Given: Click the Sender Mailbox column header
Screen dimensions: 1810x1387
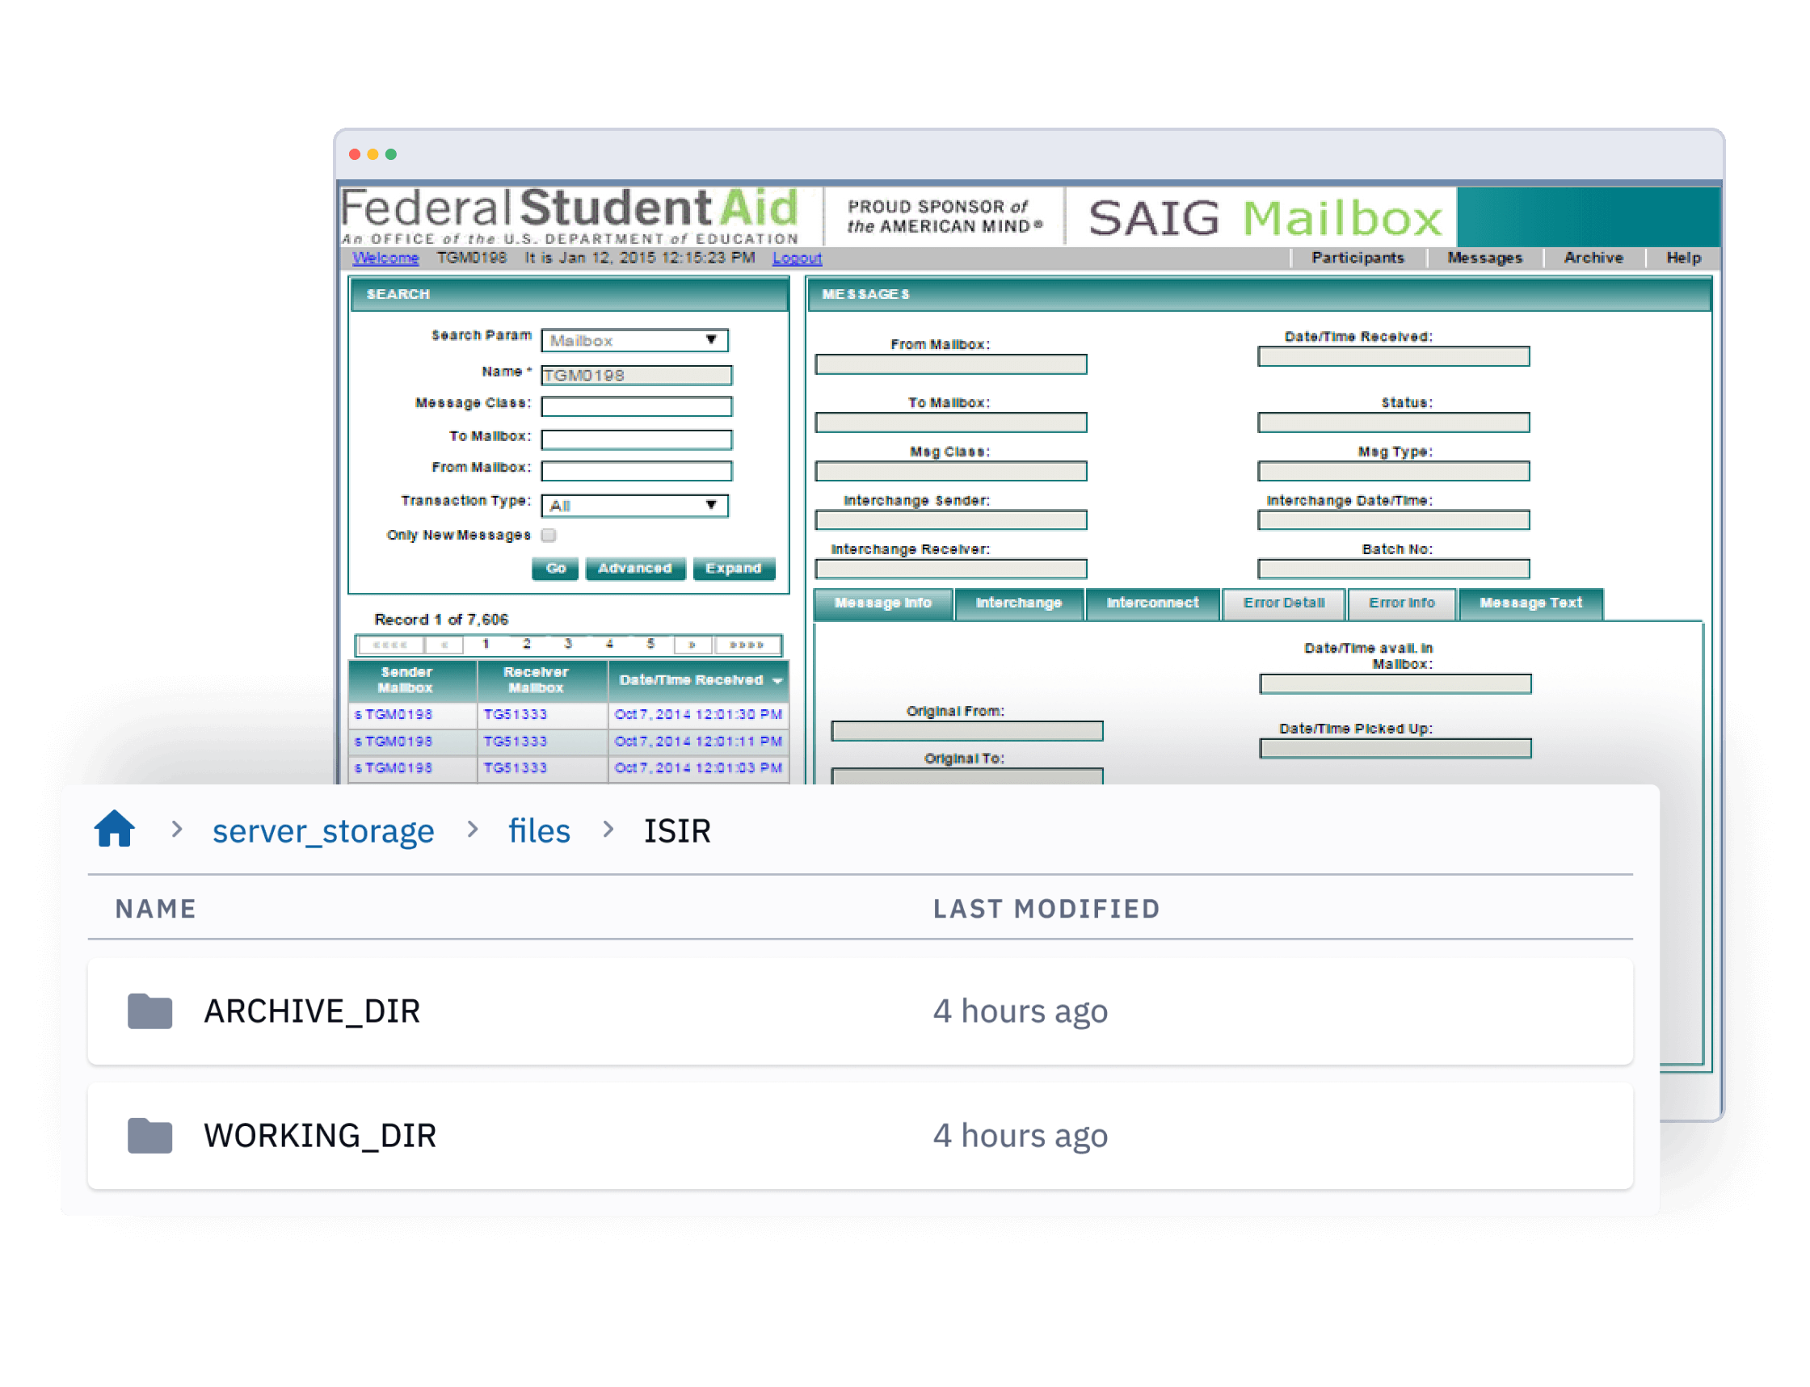Looking at the screenshot, I should click(x=413, y=680).
